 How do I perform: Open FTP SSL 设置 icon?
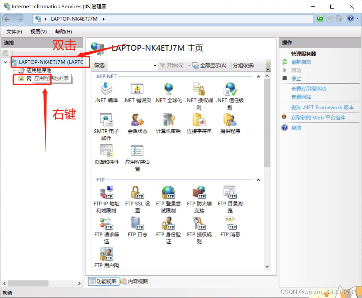click(137, 192)
